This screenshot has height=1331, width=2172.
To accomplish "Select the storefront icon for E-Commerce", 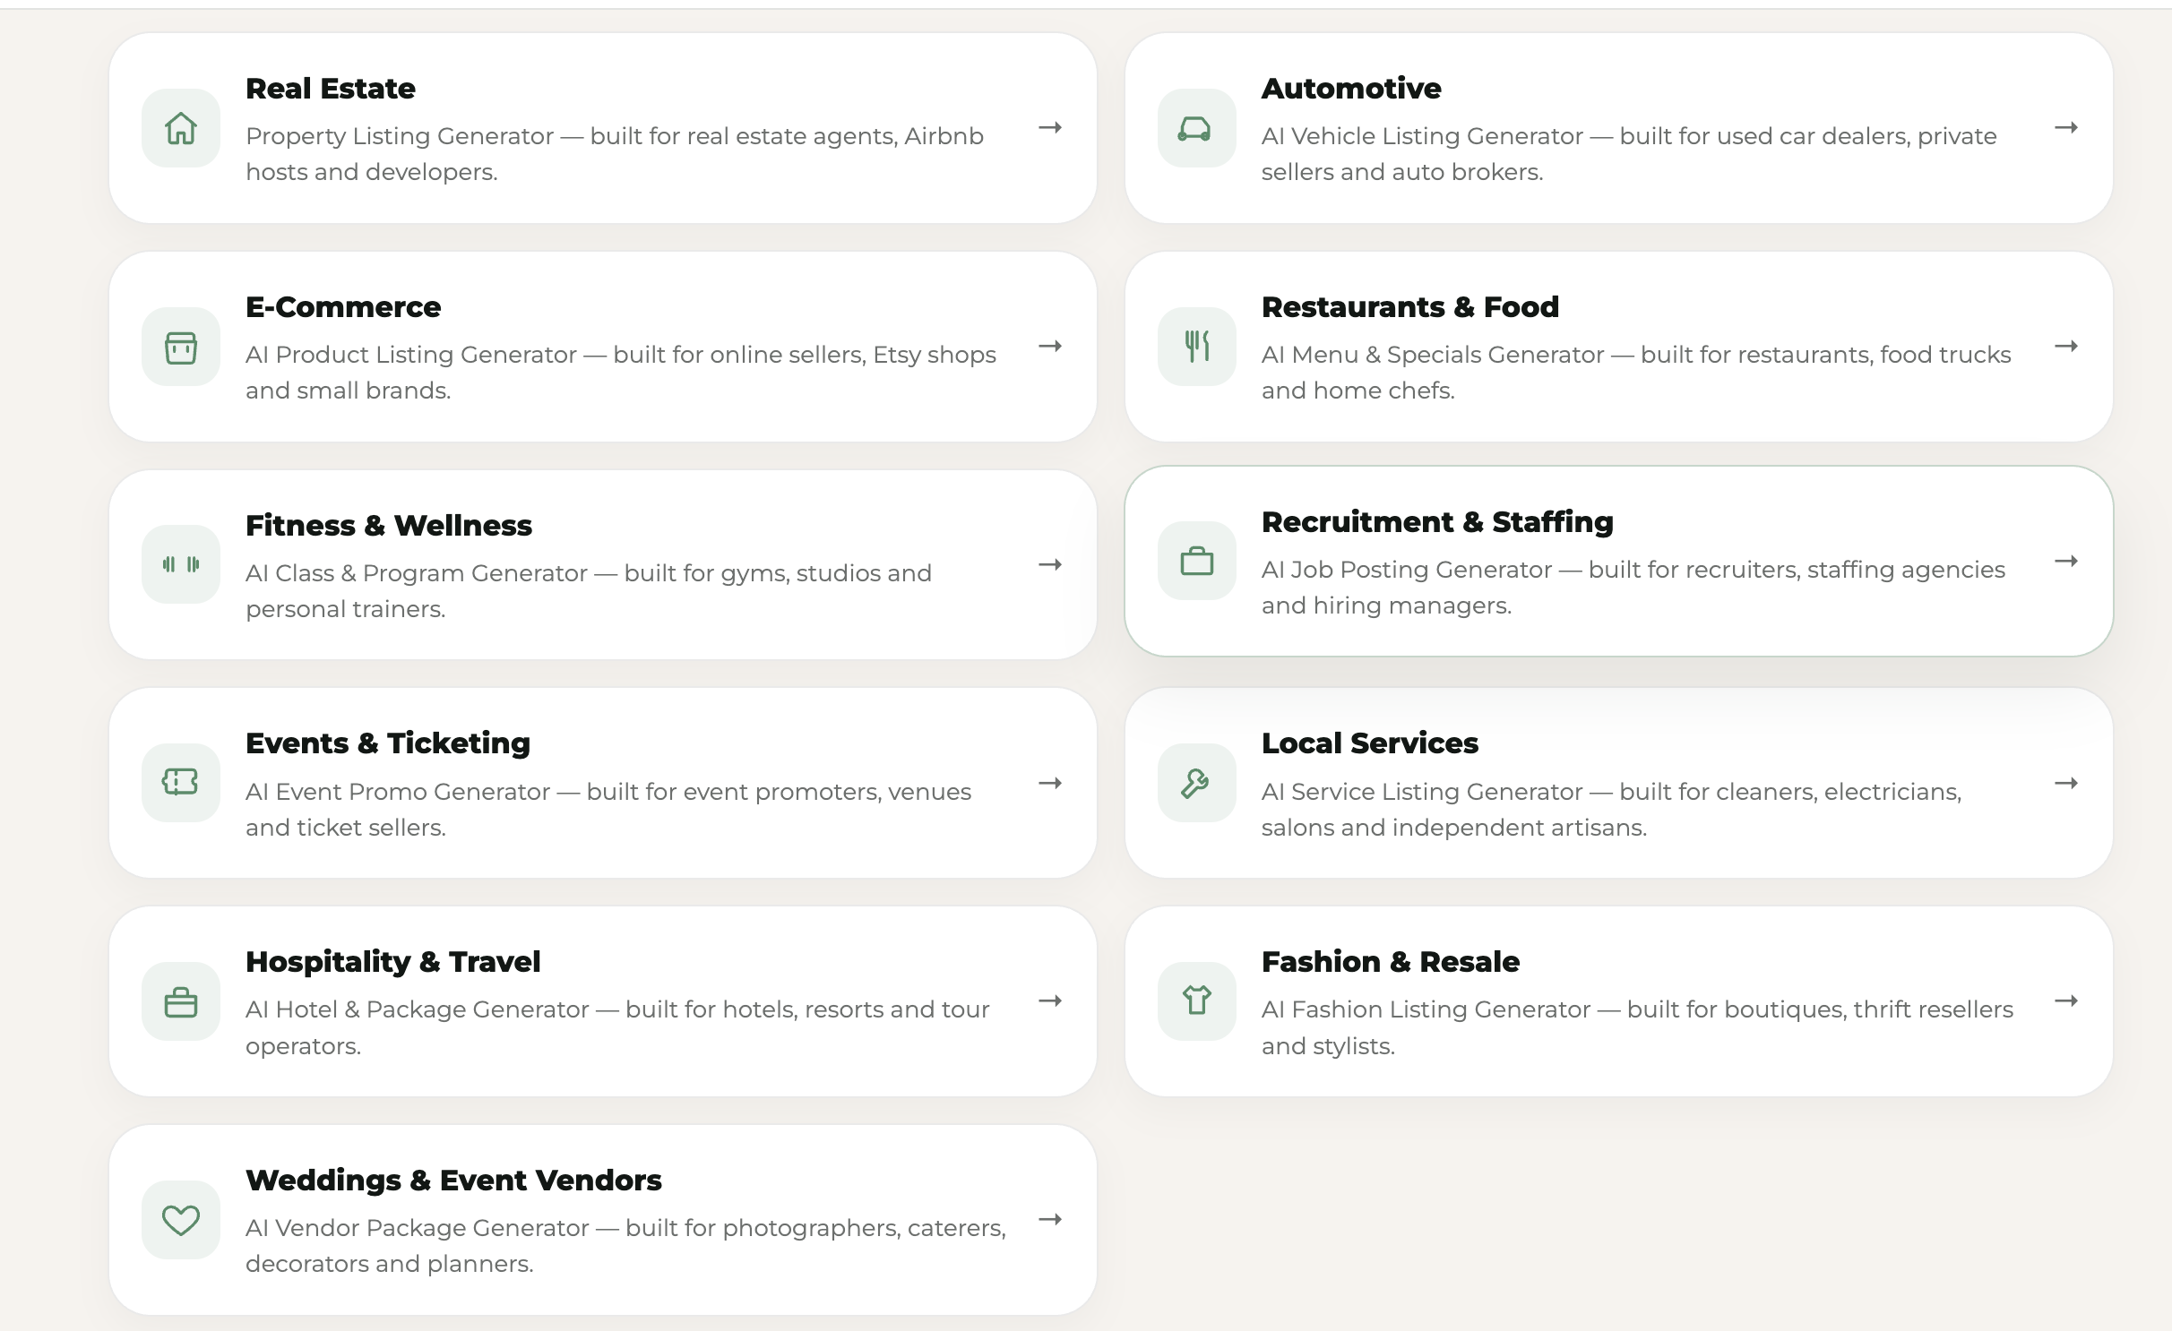I will coord(181,347).
